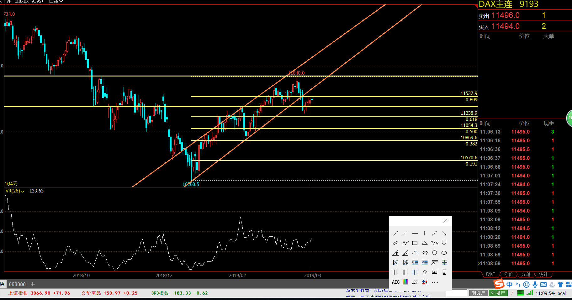Select the four vertical cycle lines tool
The height and width of the screenshot is (300, 572).
395,272
